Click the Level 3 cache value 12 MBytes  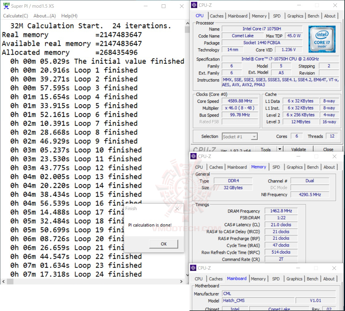pos(301,122)
